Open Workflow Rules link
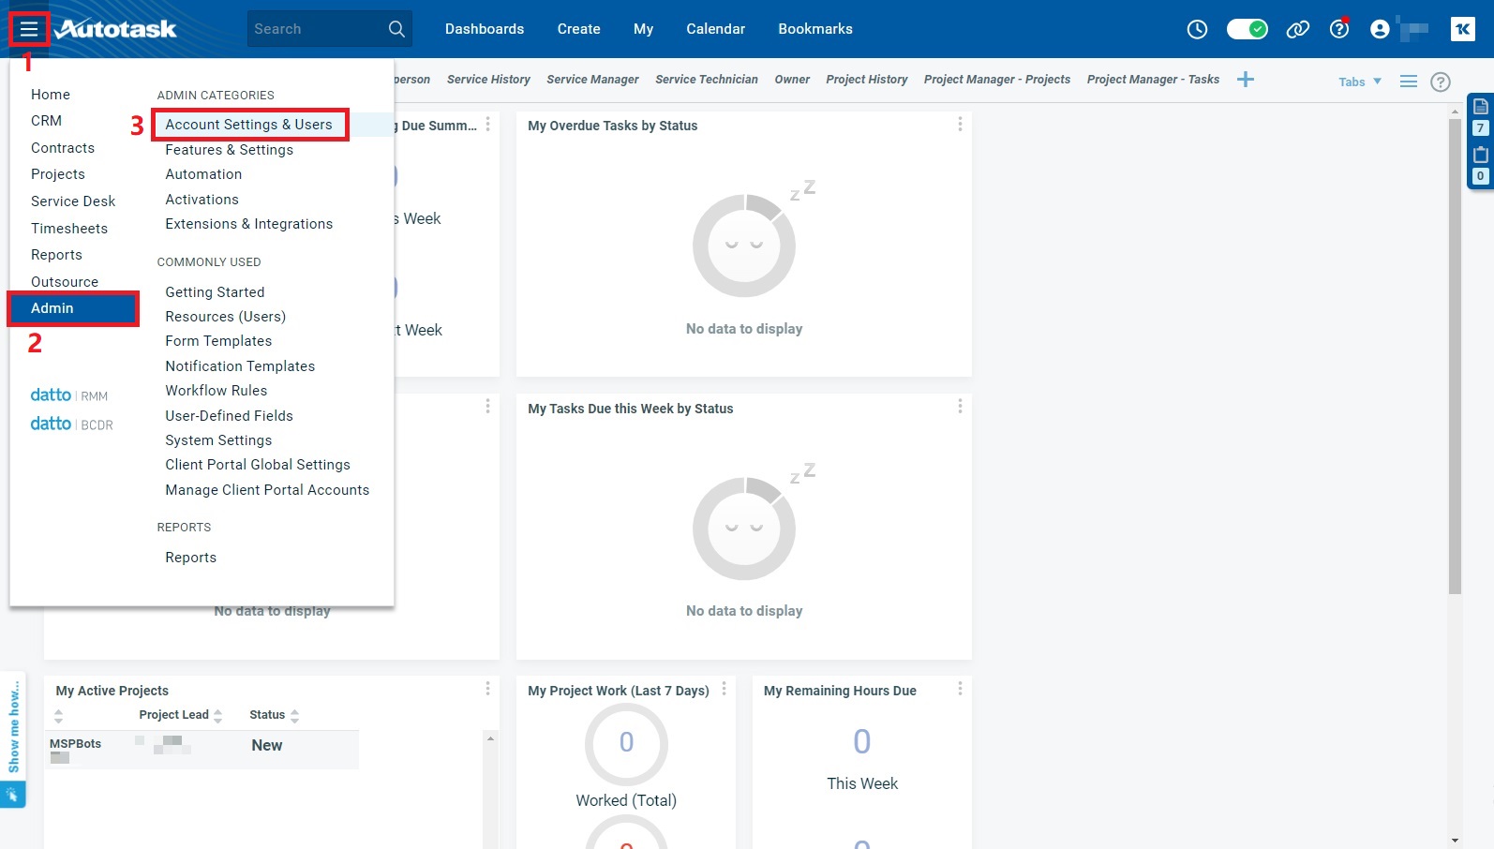The width and height of the screenshot is (1494, 849). (x=216, y=391)
